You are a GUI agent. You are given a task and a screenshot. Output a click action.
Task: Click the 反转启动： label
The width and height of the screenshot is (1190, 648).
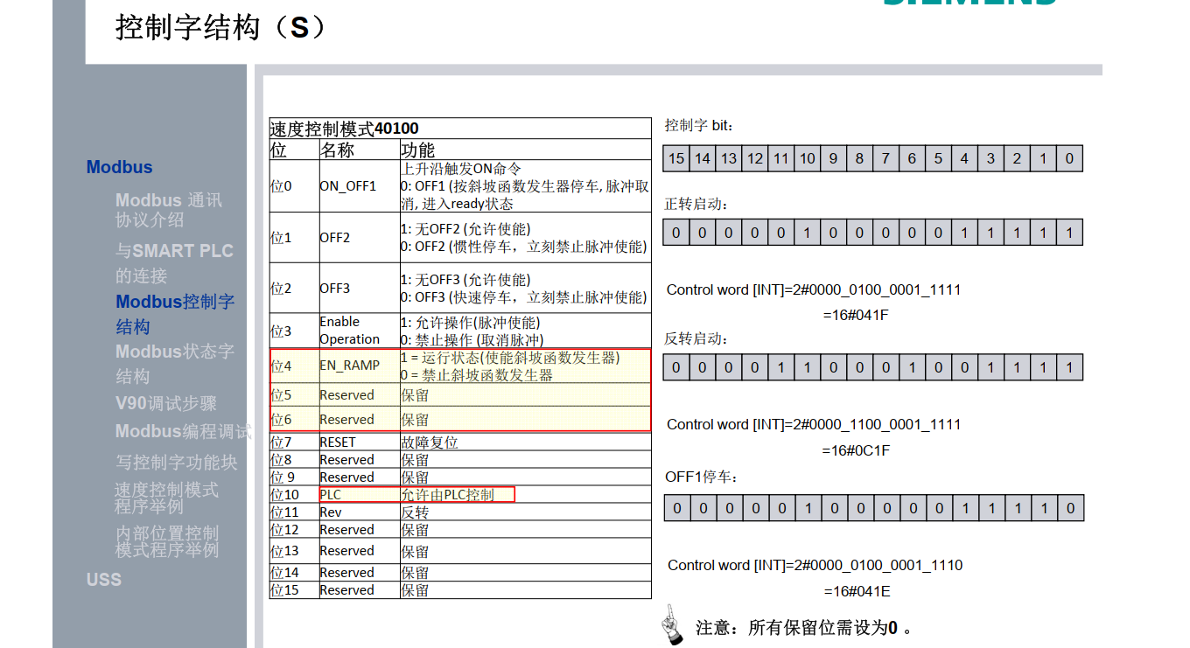696,338
